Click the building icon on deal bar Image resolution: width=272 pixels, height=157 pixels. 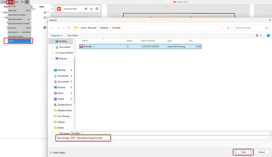86,9
